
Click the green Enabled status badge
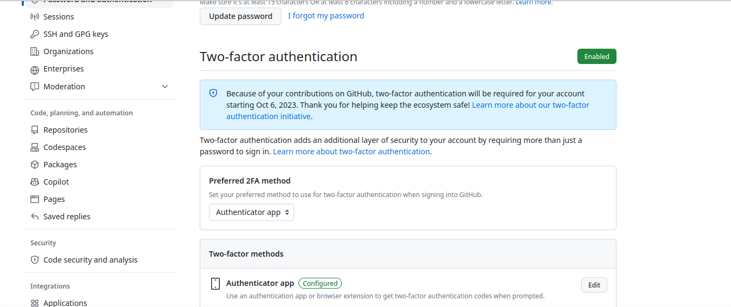[596, 56]
